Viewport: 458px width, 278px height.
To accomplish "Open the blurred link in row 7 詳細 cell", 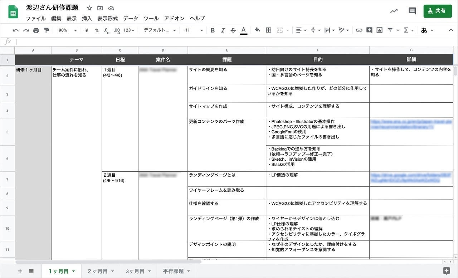I will click(411, 178).
